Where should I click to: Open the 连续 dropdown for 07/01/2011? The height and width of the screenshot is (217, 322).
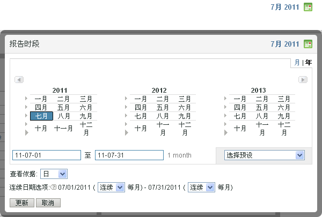tap(111, 187)
